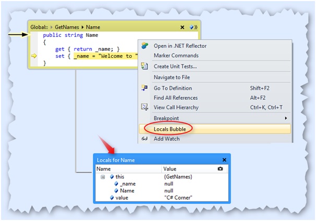Screen dimensions: 316x221
Task: Select the value row in Locals
Action: pos(162,198)
